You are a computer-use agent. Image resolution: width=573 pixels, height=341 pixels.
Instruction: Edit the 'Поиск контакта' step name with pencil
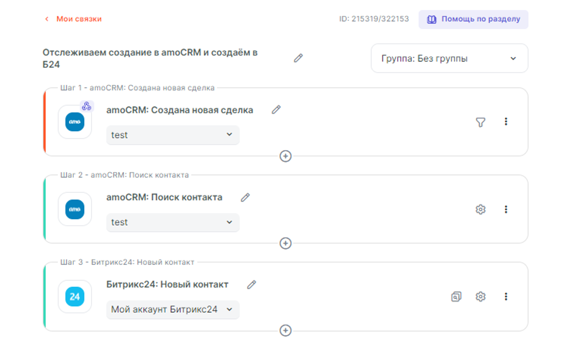point(245,197)
